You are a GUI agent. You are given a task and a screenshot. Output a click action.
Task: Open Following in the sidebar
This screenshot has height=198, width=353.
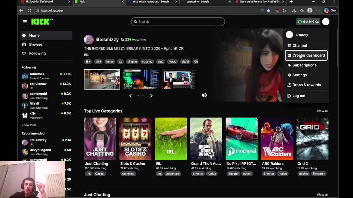pyautogui.click(x=46, y=53)
